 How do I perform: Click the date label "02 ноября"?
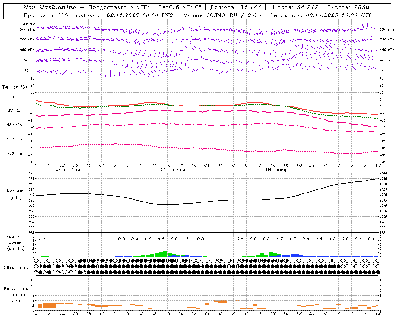tap(68, 170)
